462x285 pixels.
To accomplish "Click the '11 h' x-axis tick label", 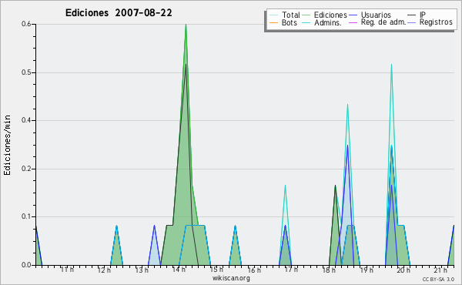I will [x=67, y=270].
